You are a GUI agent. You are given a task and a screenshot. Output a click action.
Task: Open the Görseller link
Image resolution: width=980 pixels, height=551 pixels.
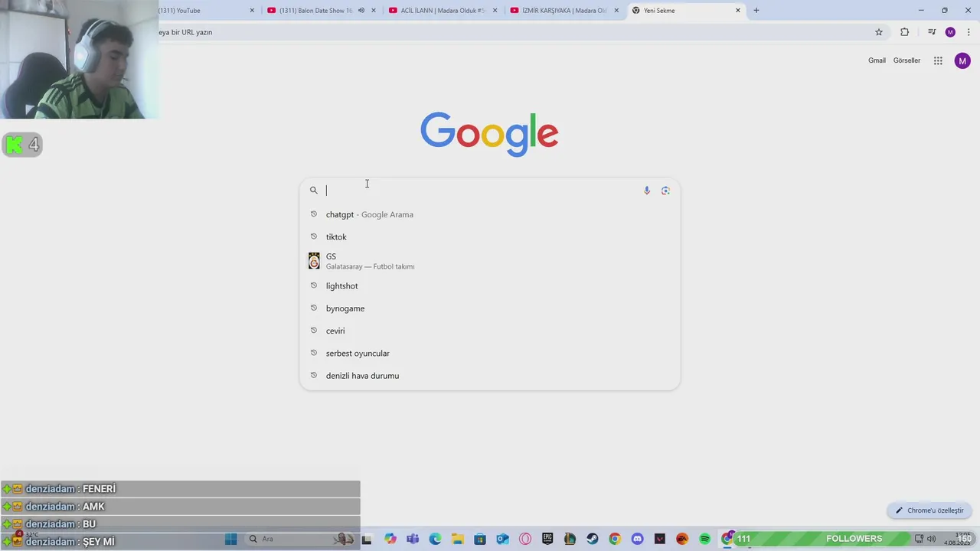(906, 60)
